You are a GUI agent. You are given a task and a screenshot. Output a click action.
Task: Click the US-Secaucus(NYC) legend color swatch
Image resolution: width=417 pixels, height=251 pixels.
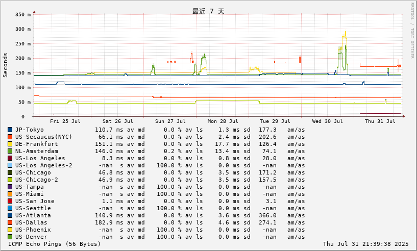tap(10, 137)
